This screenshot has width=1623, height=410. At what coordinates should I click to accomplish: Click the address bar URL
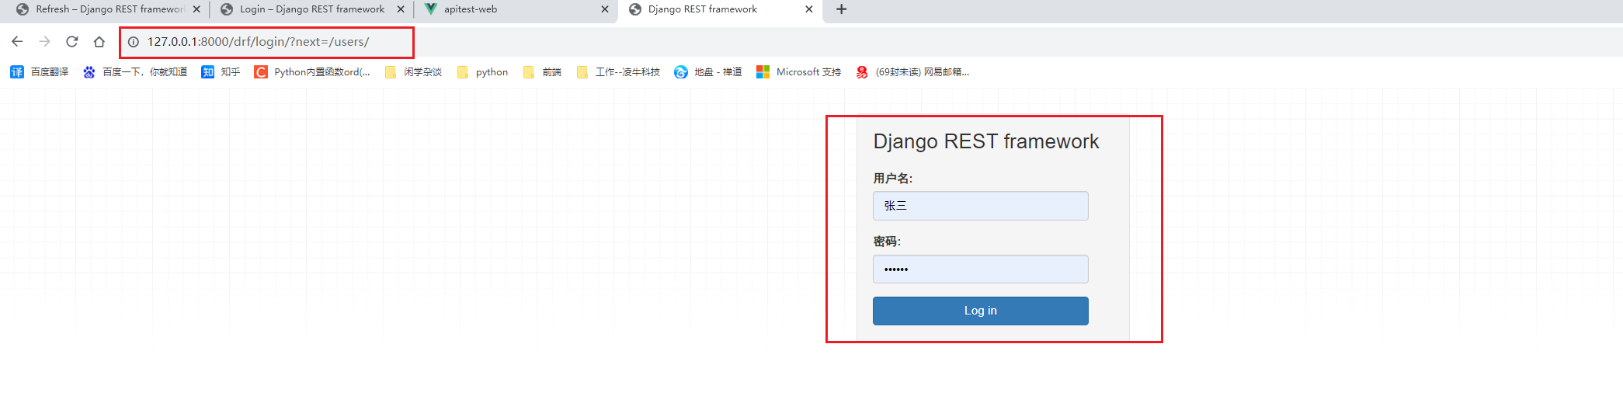click(x=258, y=42)
